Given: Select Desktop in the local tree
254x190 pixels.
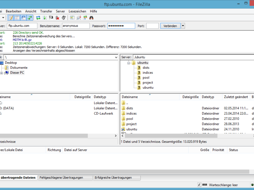Looking at the screenshot, I should pos(11,63).
